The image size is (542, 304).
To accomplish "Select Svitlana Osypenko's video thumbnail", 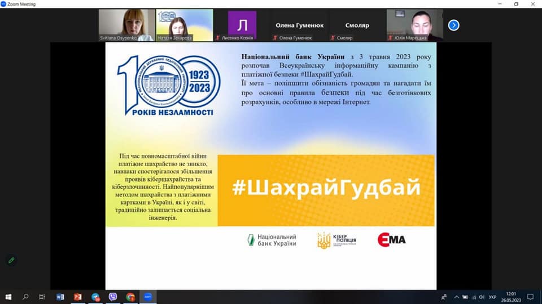I will click(126, 25).
